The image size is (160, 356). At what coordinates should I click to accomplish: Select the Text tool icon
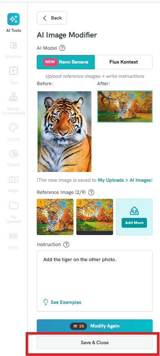13,71
